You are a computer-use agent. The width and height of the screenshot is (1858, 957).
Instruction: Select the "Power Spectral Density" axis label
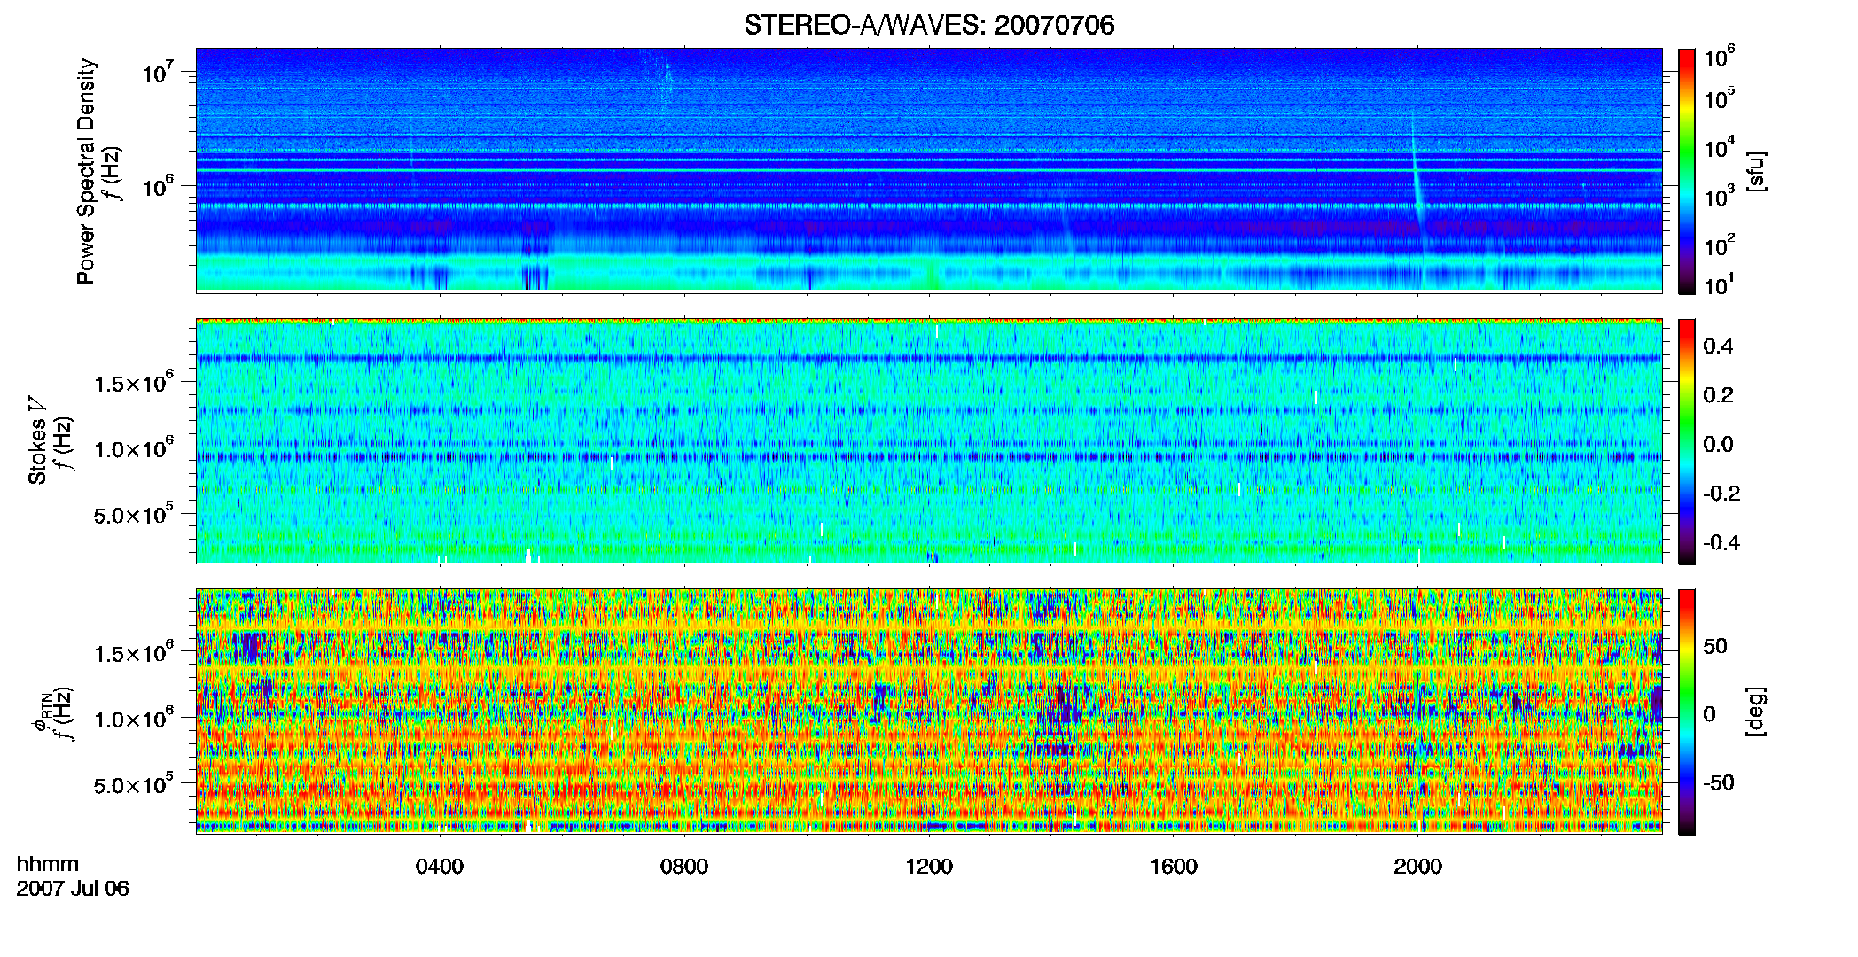[x=86, y=171]
